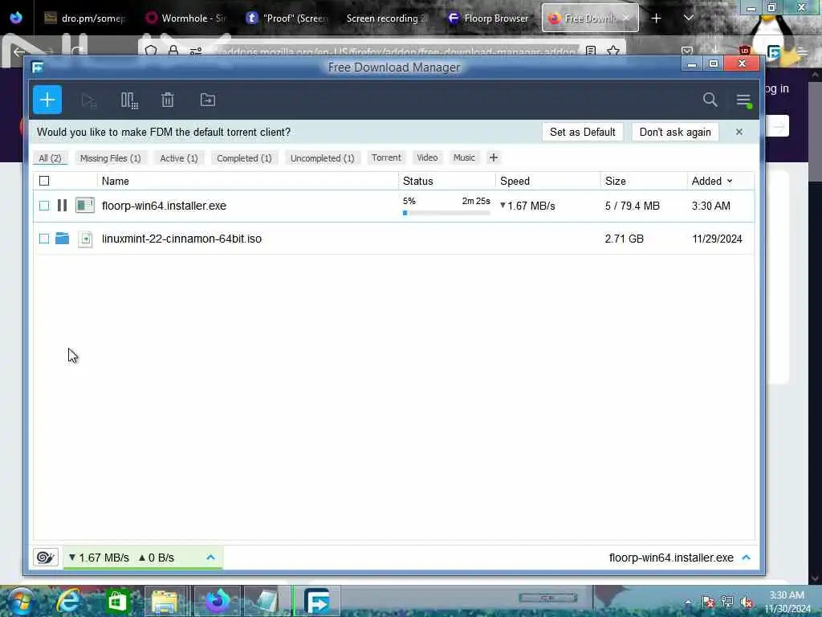The height and width of the screenshot is (617, 822).
Task: Filter by Active (1) downloads
Action: (x=179, y=158)
